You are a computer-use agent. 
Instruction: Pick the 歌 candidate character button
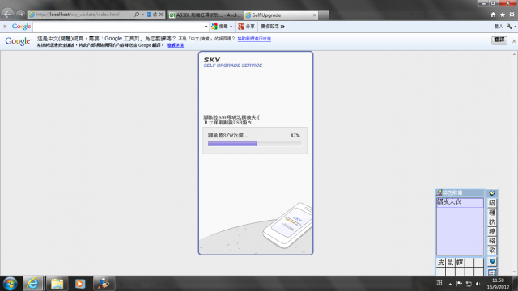point(492,251)
